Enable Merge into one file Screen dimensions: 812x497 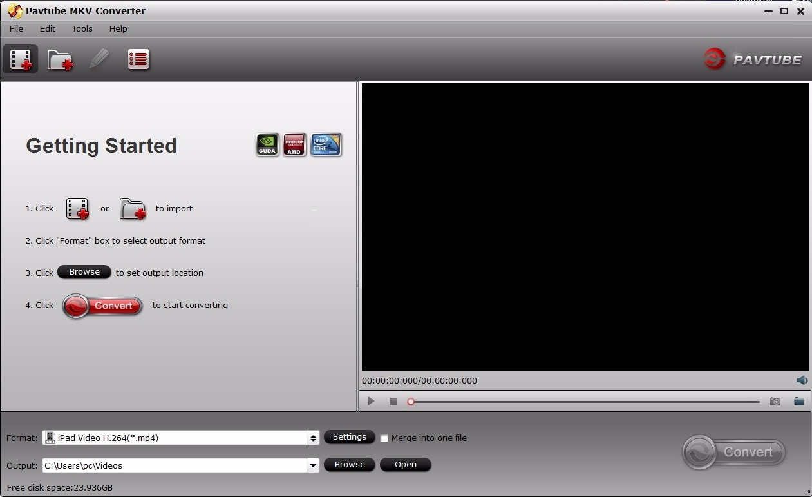(x=384, y=438)
